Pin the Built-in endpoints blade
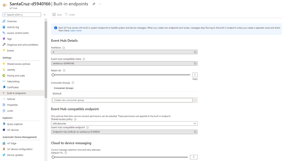Image resolution: width=282 pixels, height=161 pixels. [x=94, y=4]
